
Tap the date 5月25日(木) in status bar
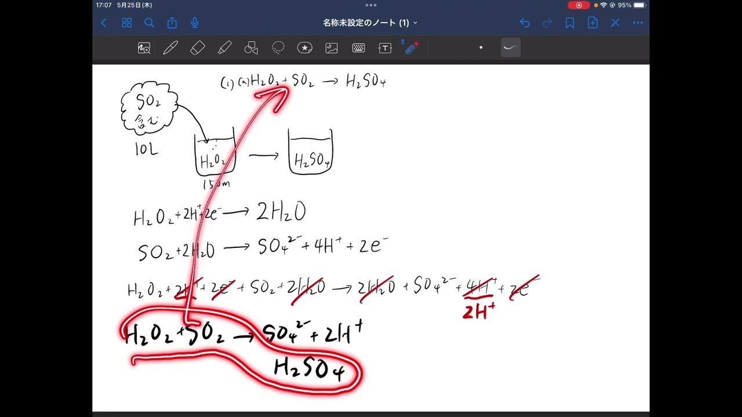tap(134, 5)
